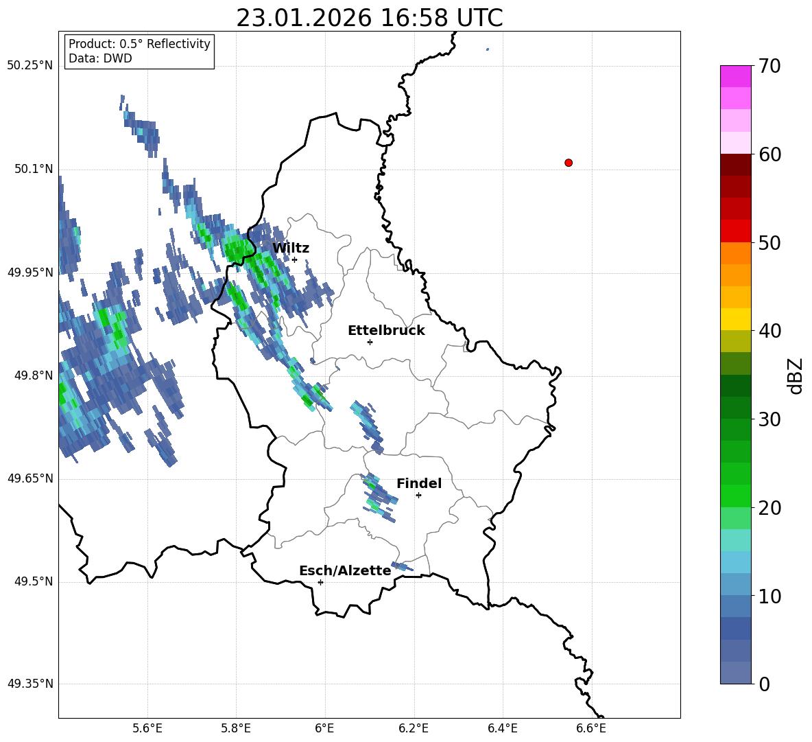Click the 60 value on colorbar
The height and width of the screenshot is (742, 812).
pos(770,154)
